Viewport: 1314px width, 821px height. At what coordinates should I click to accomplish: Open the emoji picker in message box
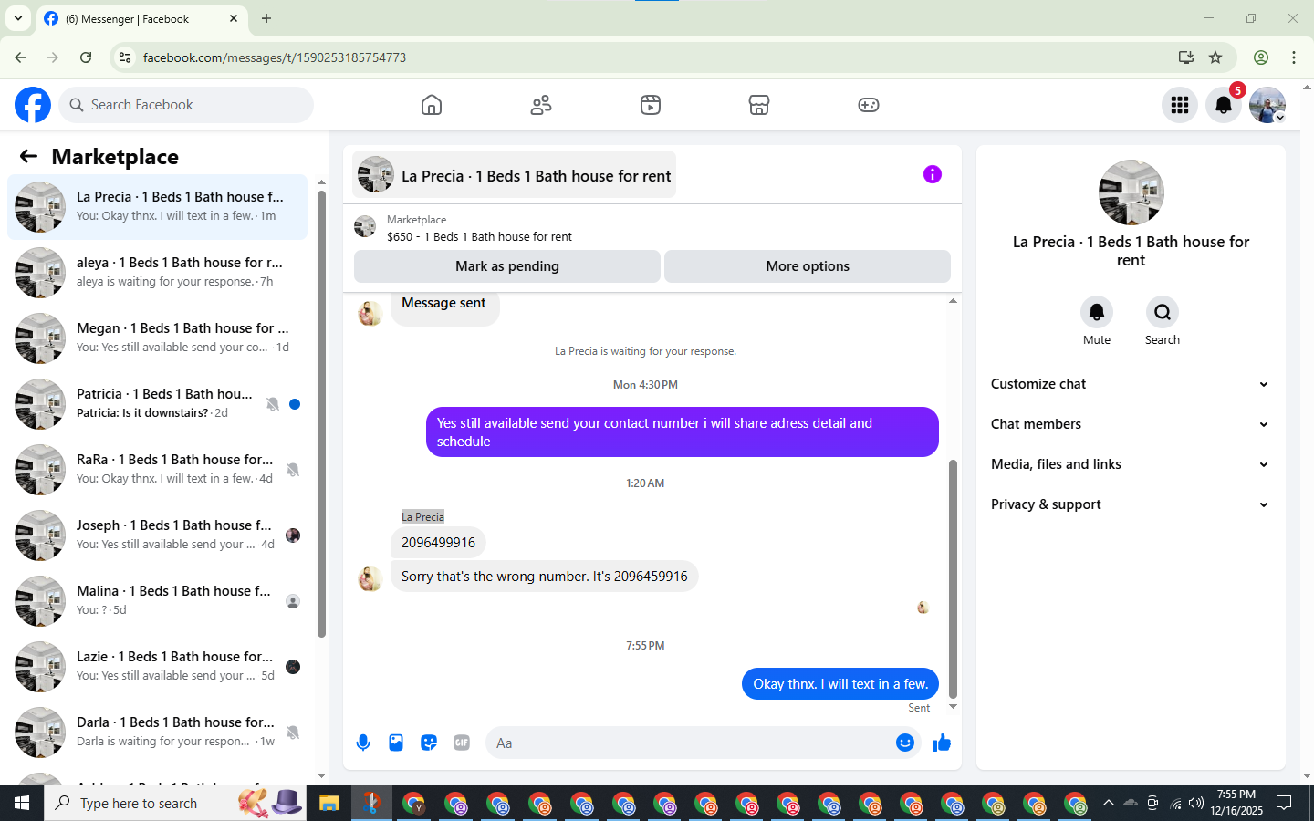(x=905, y=743)
